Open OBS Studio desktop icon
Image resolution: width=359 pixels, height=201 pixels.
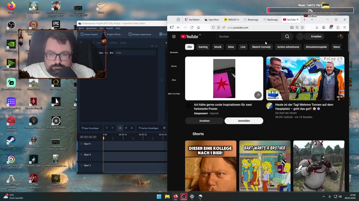tap(11, 27)
